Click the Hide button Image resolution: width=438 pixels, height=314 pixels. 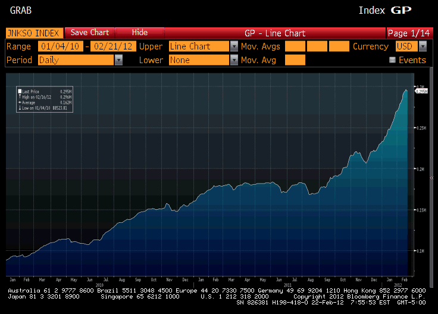139,33
